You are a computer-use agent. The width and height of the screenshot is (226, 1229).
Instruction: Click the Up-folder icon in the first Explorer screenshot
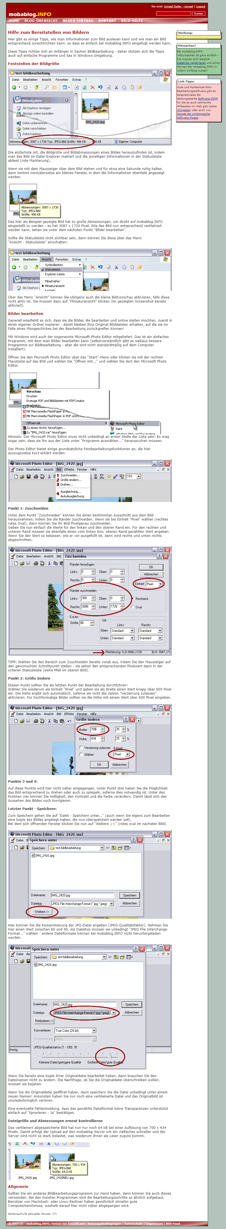point(36,87)
